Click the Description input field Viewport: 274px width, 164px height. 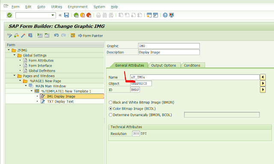pos(169,52)
